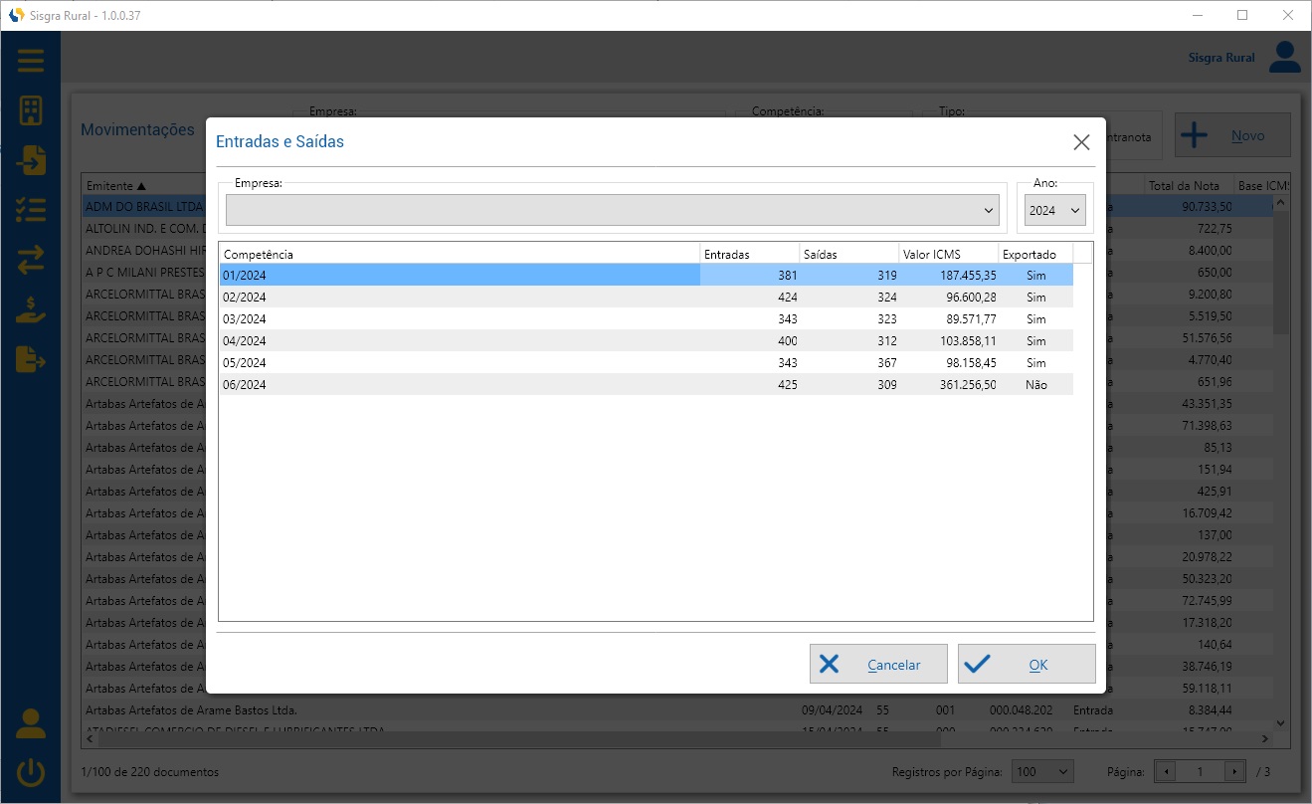Open the document import sidebar icon
Viewport: 1312px width, 804px height.
[31, 159]
